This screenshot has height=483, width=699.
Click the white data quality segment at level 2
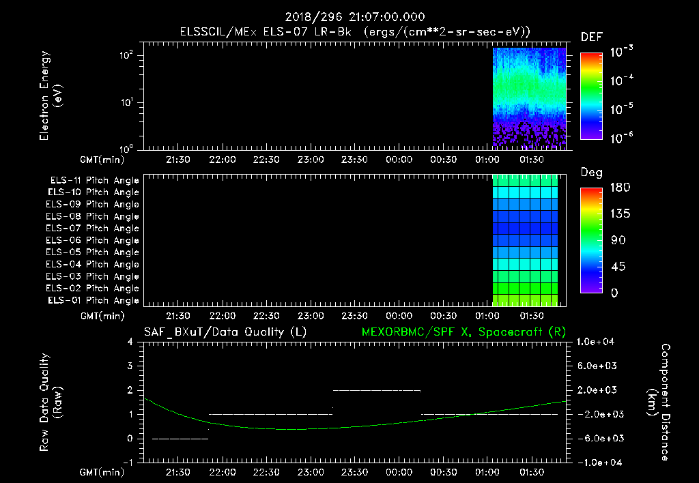point(377,391)
